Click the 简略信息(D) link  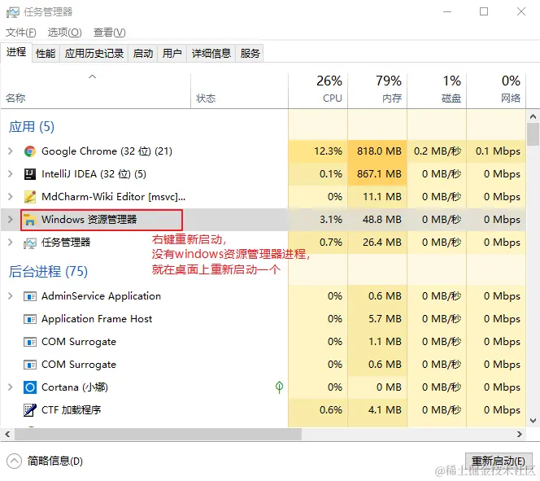coord(55,461)
